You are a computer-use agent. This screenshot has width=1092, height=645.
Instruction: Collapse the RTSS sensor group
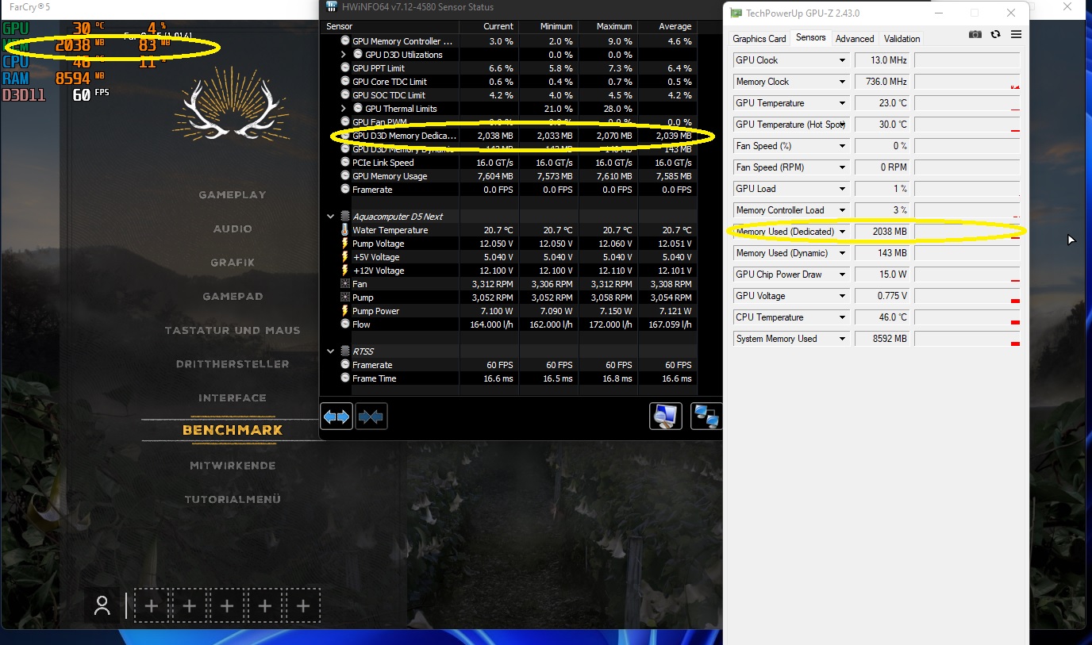coord(330,351)
